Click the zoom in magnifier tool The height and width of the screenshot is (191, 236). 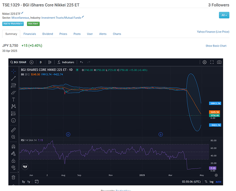[x=14, y=137]
